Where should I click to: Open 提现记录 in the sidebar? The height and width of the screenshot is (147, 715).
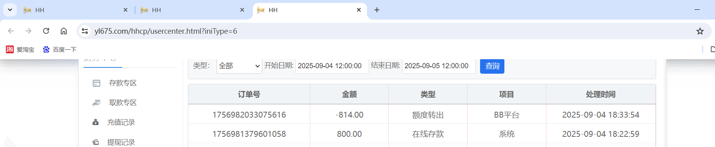(121, 142)
